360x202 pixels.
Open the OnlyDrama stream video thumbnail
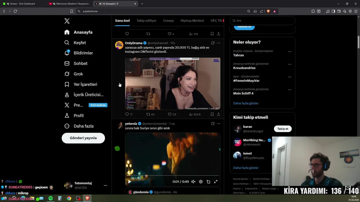[x=173, y=84]
